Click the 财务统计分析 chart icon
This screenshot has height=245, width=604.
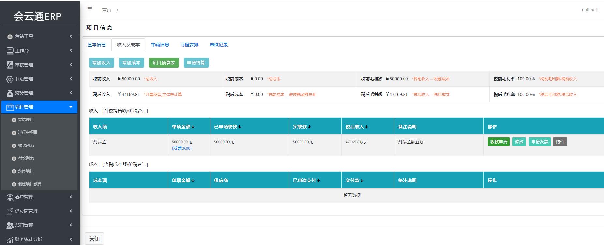click(x=10, y=240)
